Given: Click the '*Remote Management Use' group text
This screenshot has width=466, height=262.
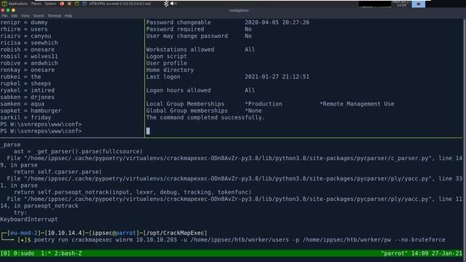Looking at the screenshot, I should (x=357, y=104).
